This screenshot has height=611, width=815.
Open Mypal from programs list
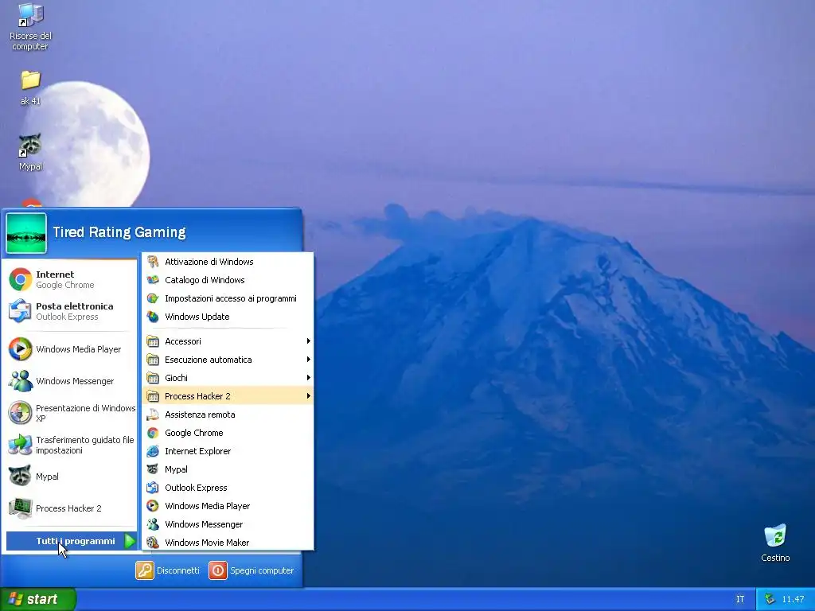click(x=228, y=469)
